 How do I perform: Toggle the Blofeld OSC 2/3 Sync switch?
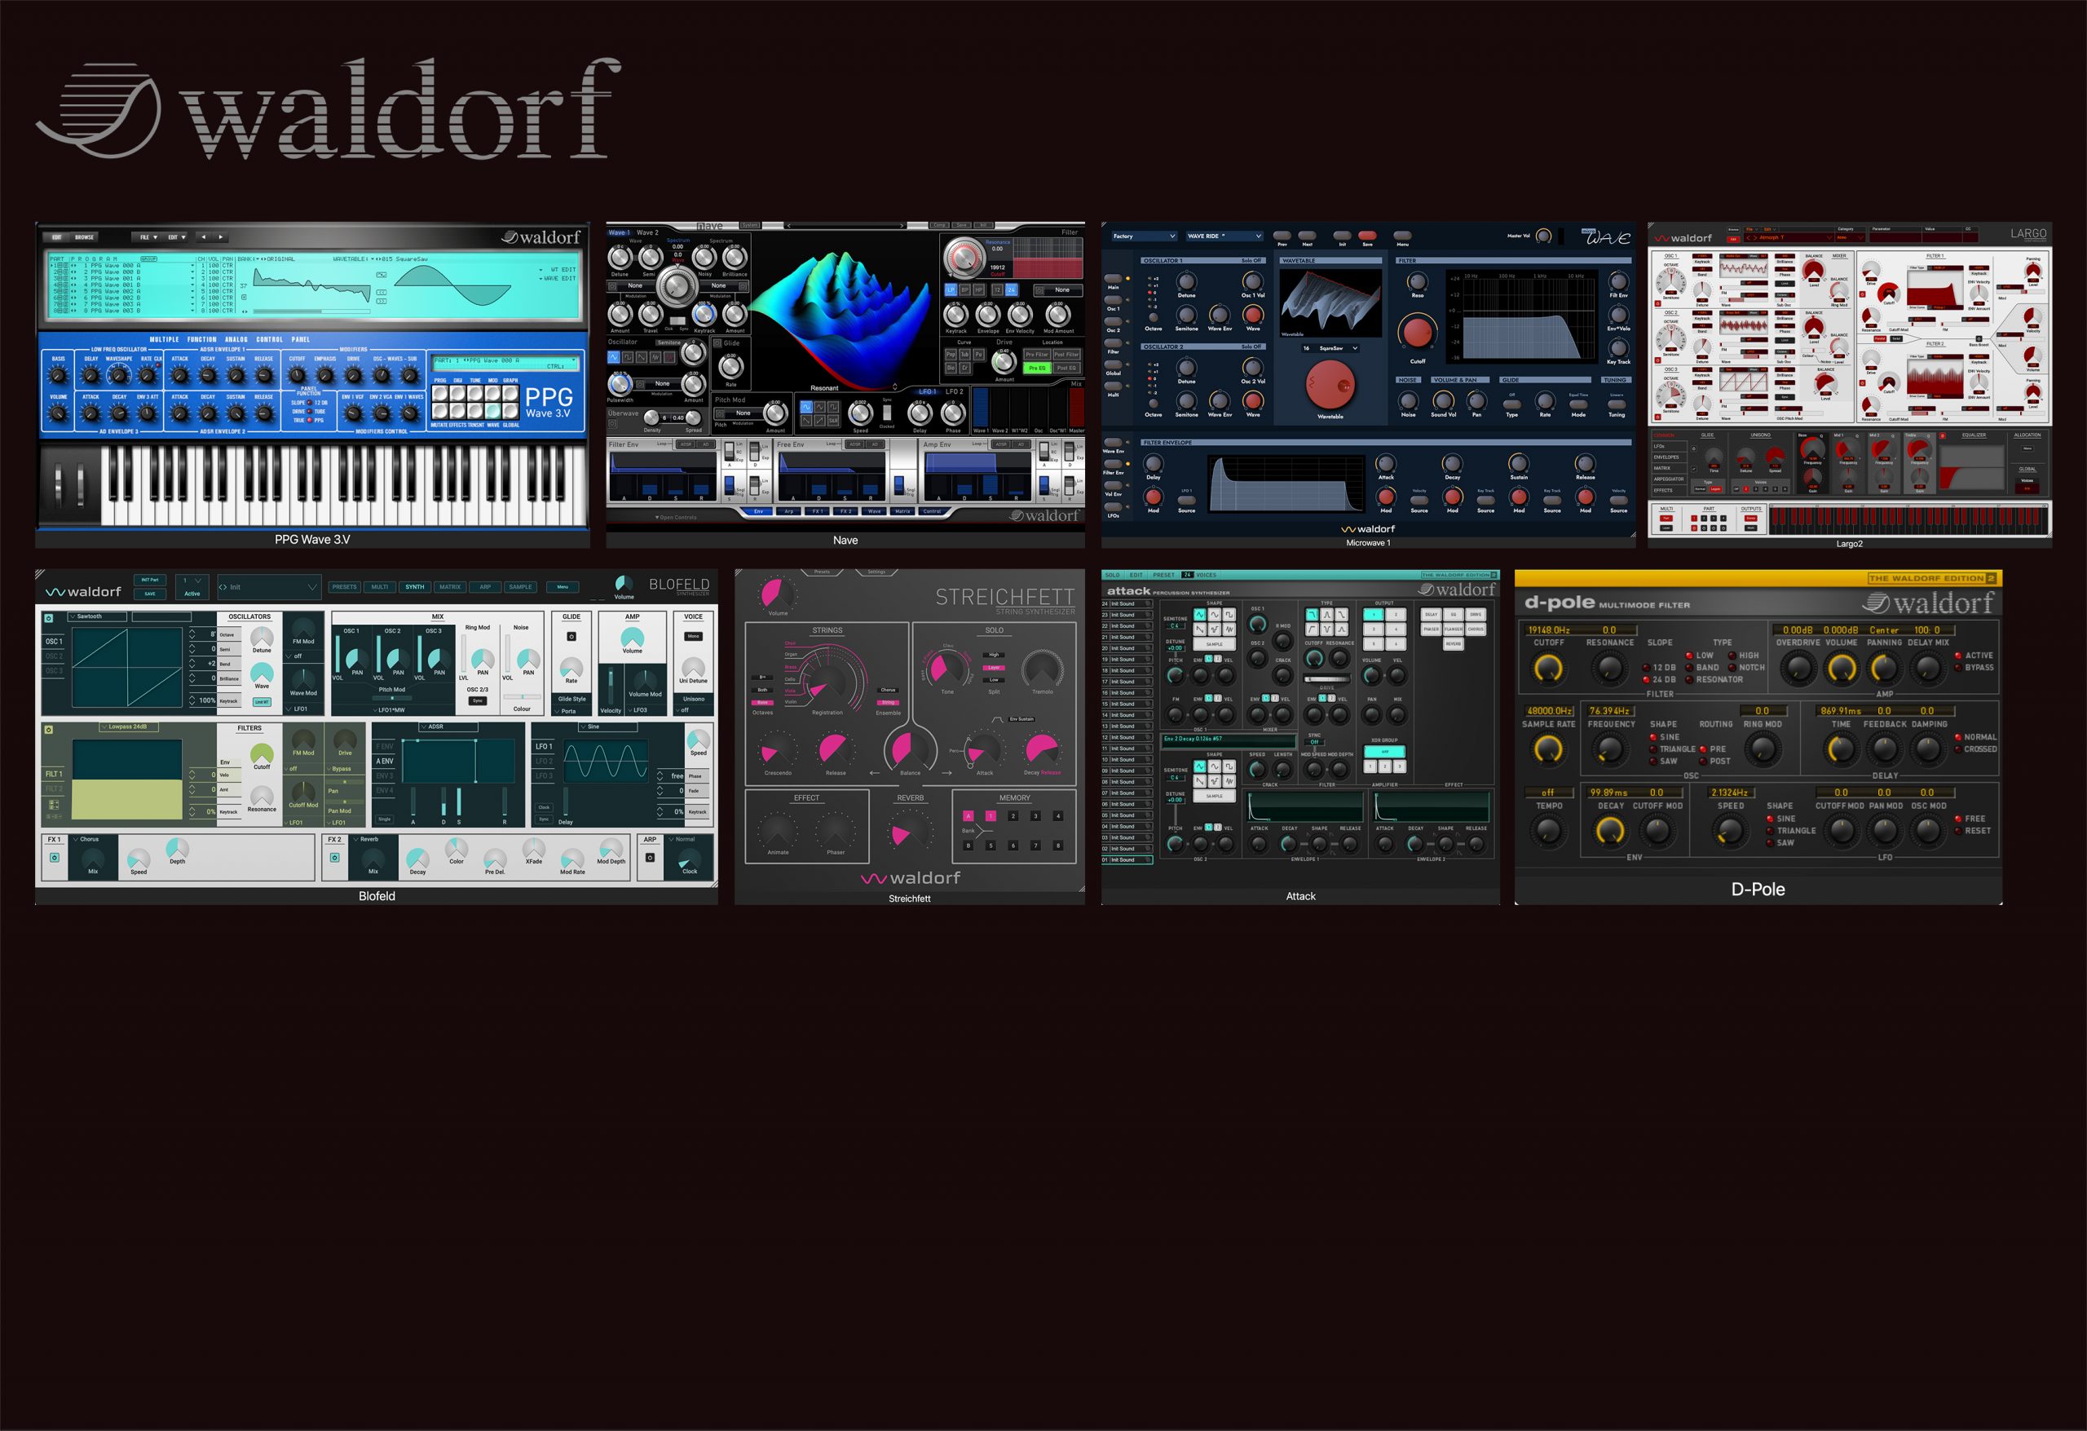tap(478, 700)
